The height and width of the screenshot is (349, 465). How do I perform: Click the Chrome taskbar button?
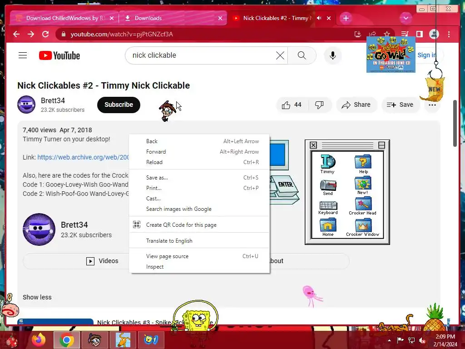(66, 340)
